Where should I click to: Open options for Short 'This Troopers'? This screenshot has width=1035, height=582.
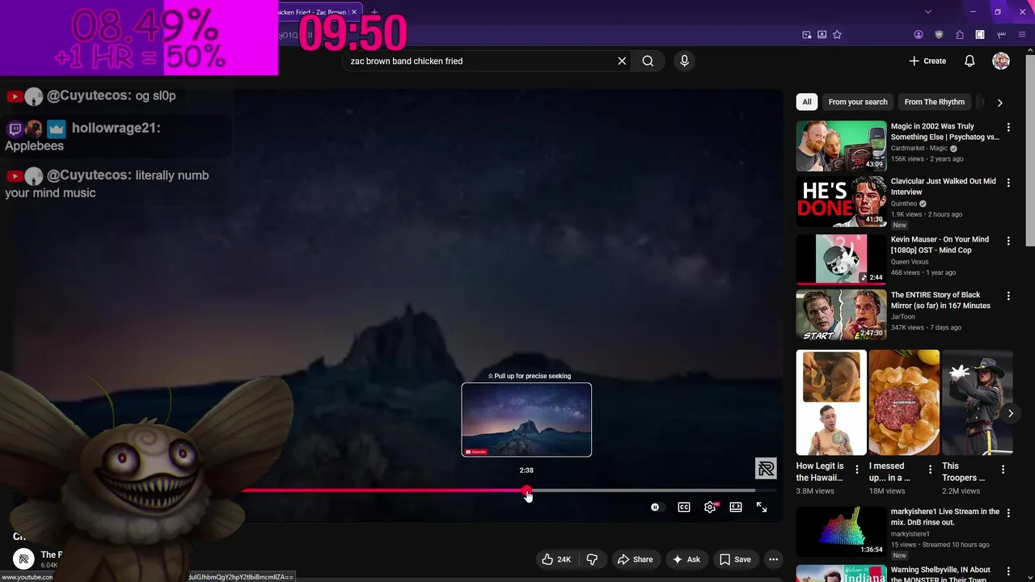pos(1003,470)
